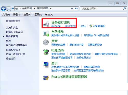This screenshot has width=128, height=95.
Task: Open 调整屏幕分辨率 link
Action: [x=92, y=67]
